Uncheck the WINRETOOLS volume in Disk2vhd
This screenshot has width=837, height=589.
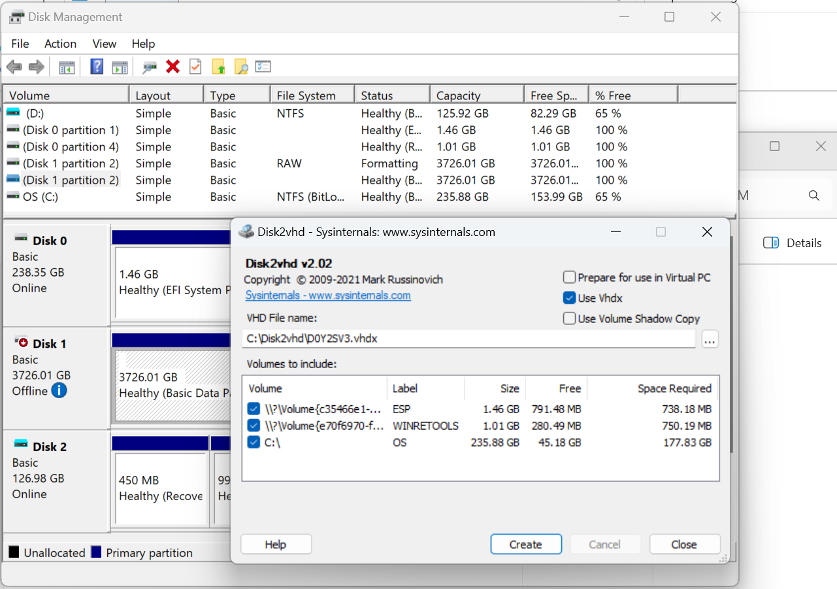point(254,425)
